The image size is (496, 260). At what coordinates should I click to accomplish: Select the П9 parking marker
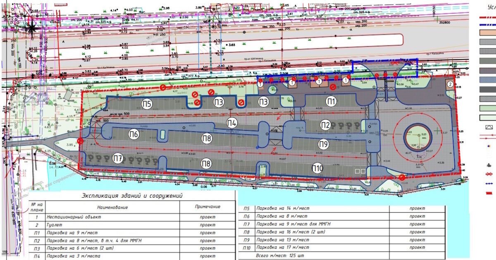324,144
